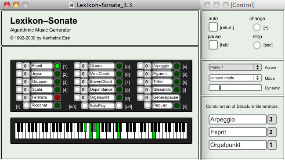Click the change round button

point(256,27)
